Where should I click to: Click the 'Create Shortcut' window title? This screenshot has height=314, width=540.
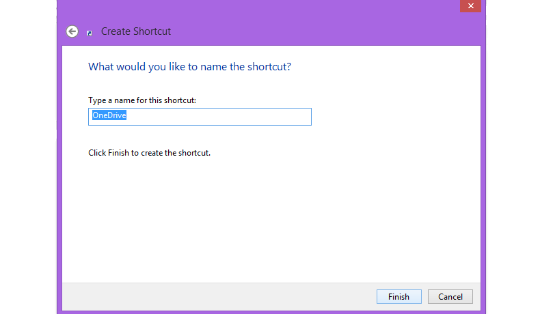point(136,31)
